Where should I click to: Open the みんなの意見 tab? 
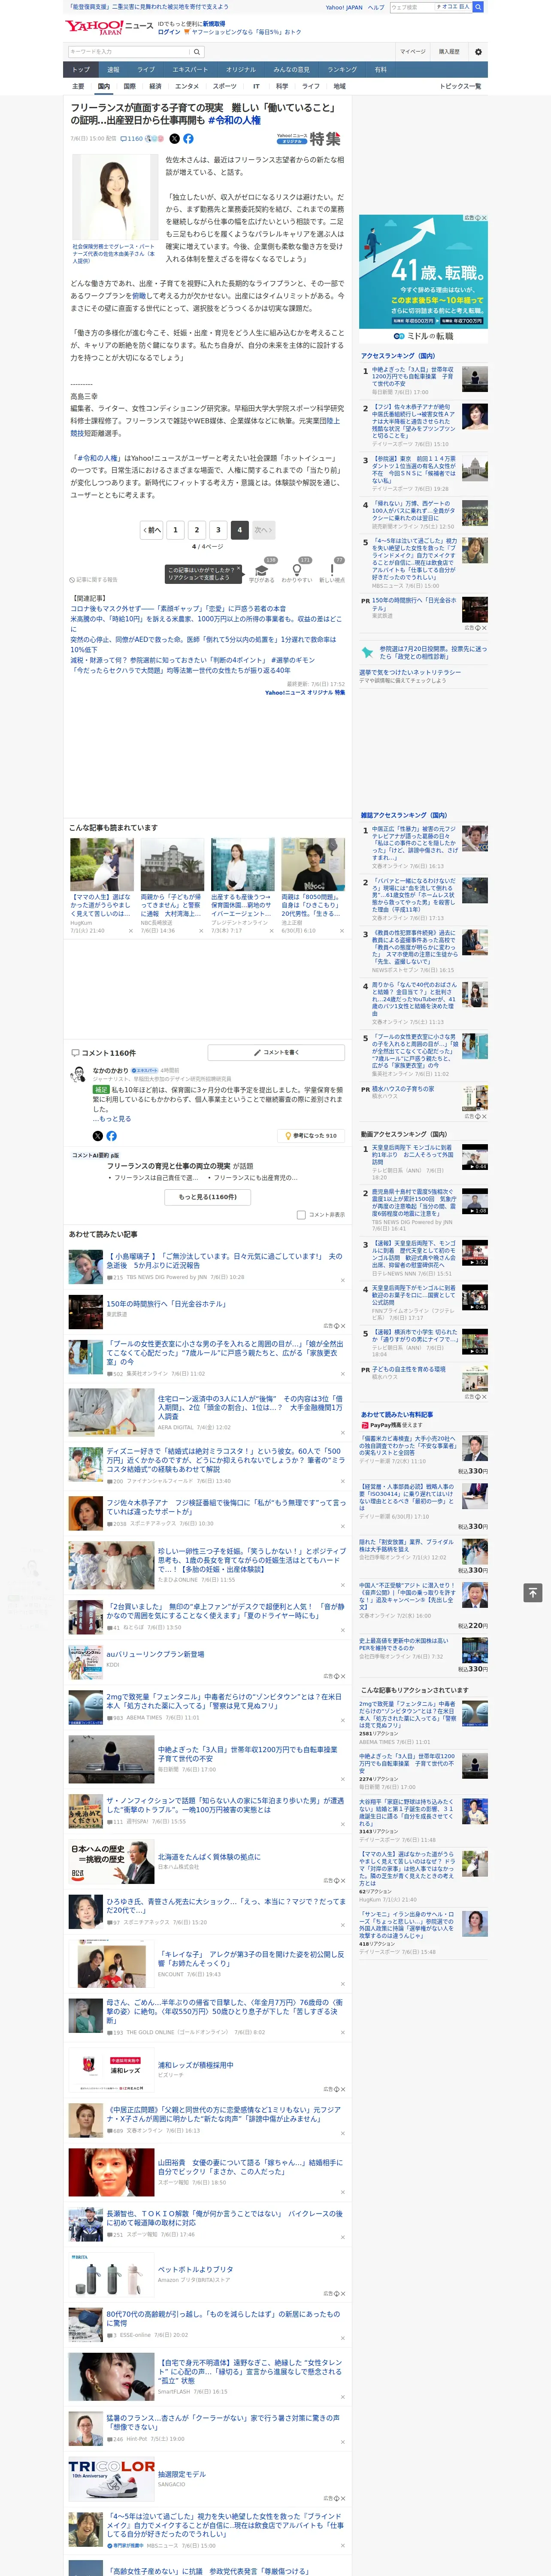(x=292, y=70)
